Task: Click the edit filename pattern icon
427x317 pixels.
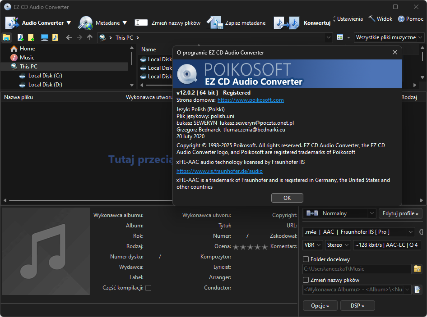Action: point(417,290)
